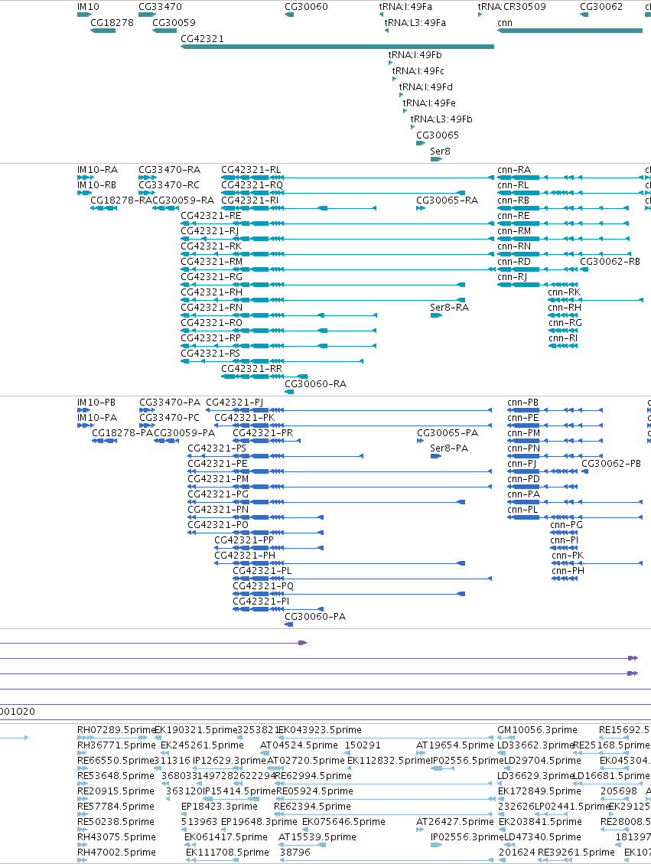Image resolution: width=651 pixels, height=864 pixels.
Task: Click the CG30060-PA protein label
Action: (315, 617)
